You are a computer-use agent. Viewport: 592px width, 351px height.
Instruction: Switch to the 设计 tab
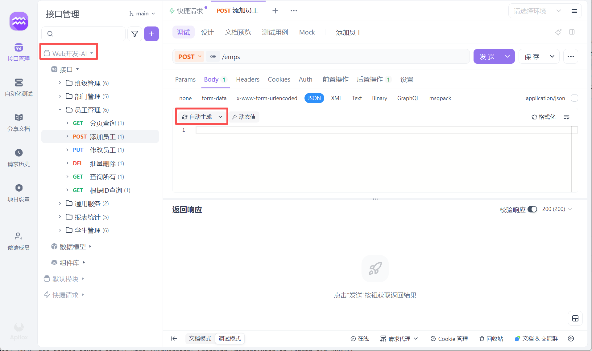(207, 32)
